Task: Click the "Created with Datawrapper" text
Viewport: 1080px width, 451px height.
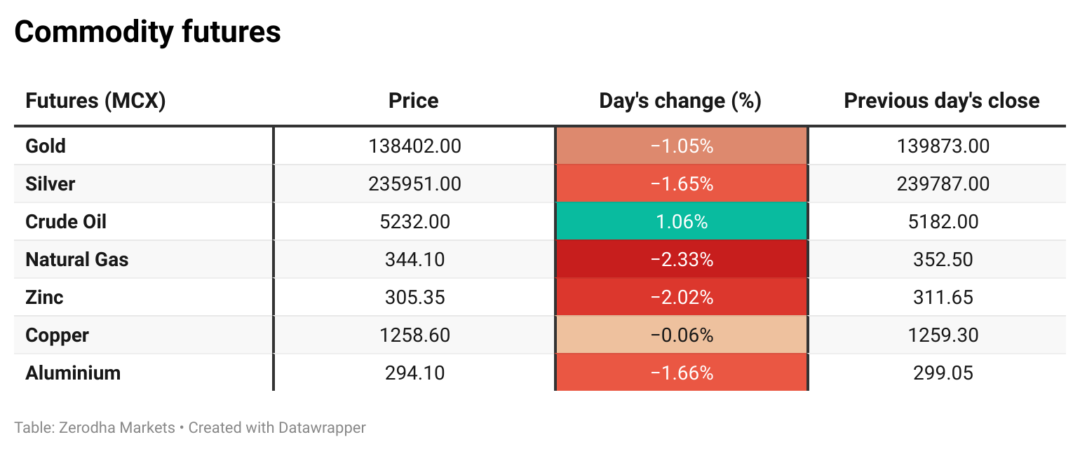Action: 277,427
